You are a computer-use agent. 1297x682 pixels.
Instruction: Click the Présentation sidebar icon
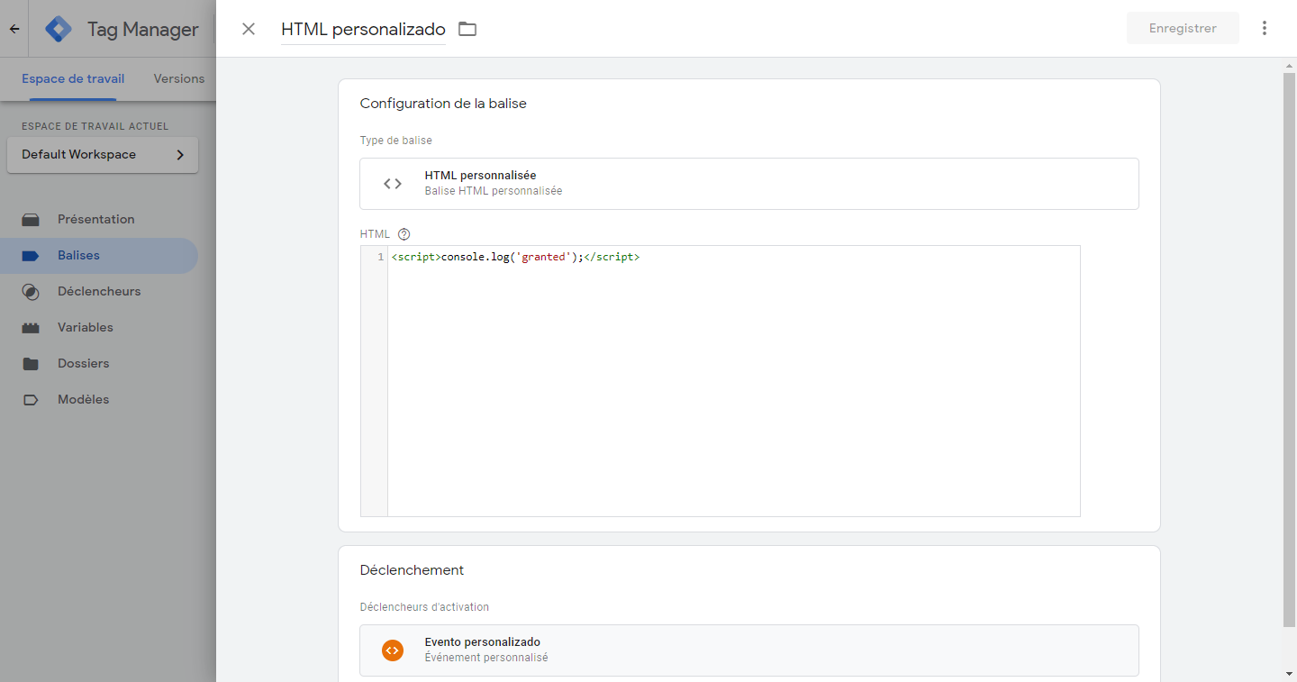tap(31, 220)
